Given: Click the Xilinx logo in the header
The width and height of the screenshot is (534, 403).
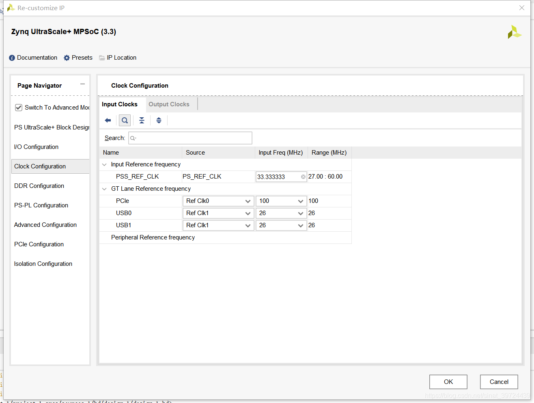Looking at the screenshot, I should click(514, 32).
